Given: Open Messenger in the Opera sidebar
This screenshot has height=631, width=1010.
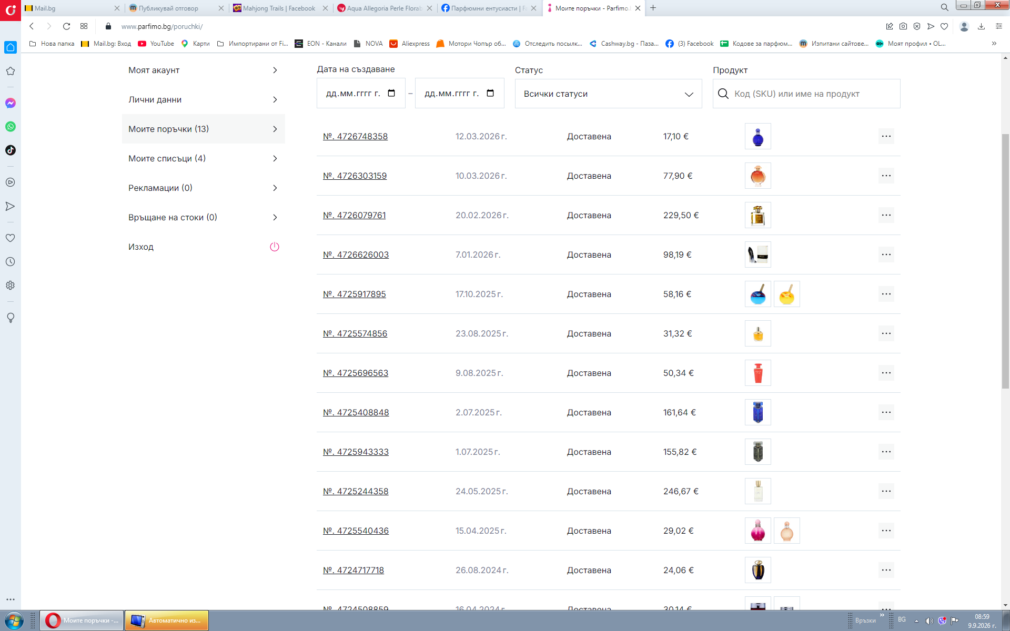Looking at the screenshot, I should [x=11, y=103].
